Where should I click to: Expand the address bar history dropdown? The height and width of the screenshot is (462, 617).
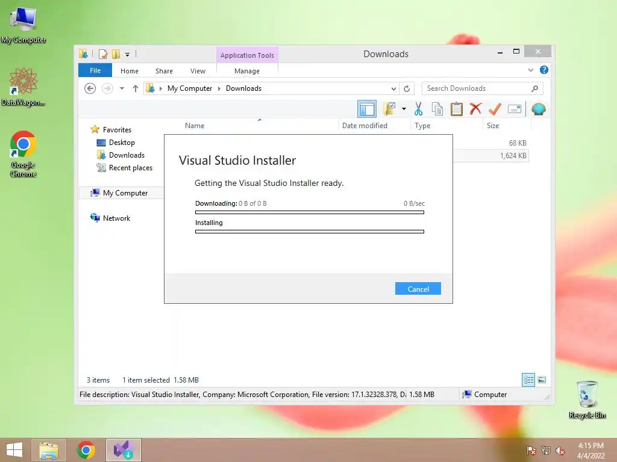click(393, 89)
